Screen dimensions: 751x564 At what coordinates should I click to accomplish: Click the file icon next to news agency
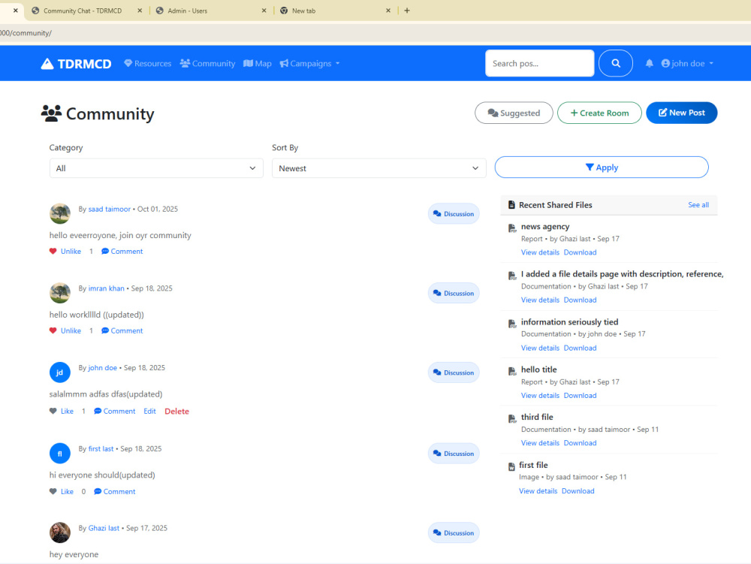point(512,228)
